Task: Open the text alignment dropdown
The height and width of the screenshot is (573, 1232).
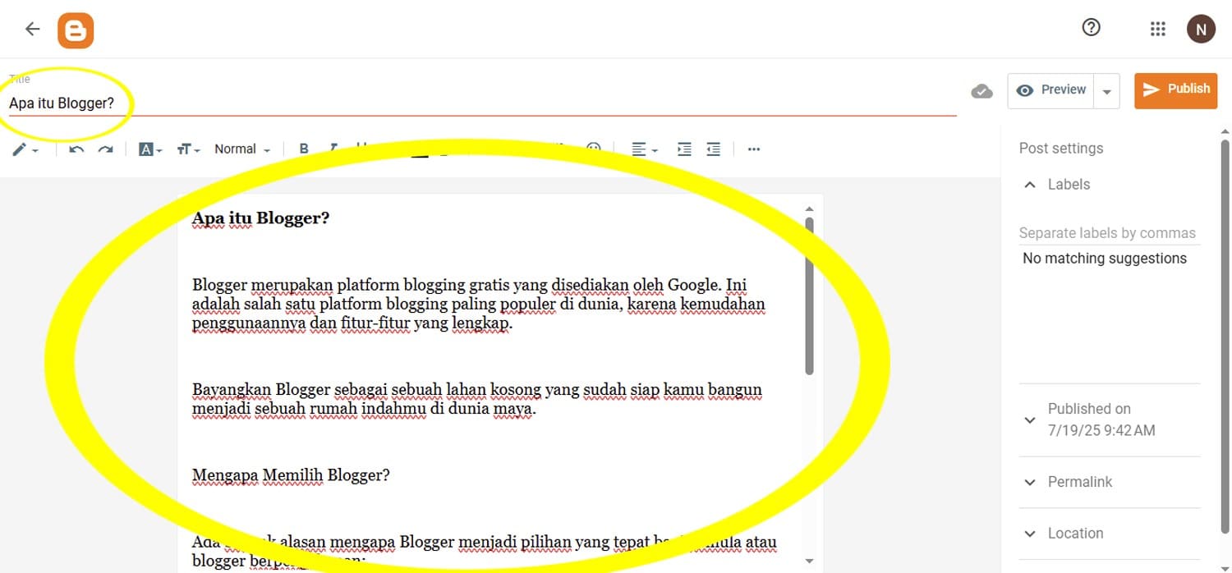Action: (645, 149)
